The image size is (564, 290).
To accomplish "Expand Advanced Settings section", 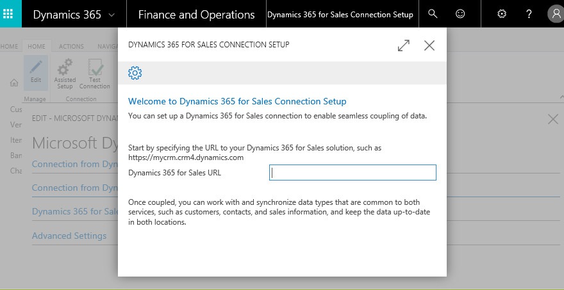I will click(69, 236).
